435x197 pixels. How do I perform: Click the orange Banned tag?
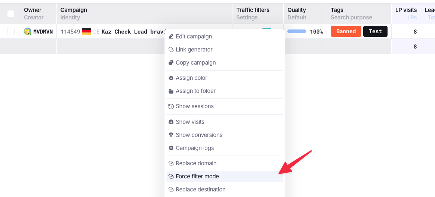[x=346, y=31]
